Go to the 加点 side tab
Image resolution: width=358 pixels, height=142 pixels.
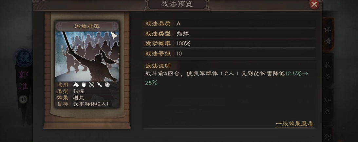click(x=328, y=105)
